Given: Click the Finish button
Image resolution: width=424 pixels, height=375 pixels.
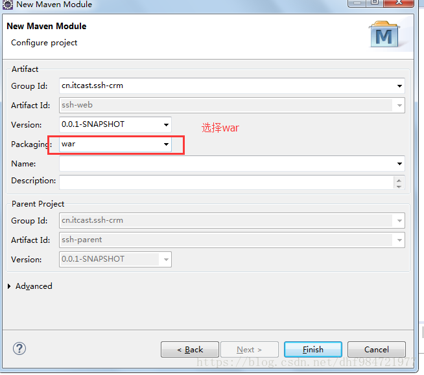Looking at the screenshot, I should (313, 350).
